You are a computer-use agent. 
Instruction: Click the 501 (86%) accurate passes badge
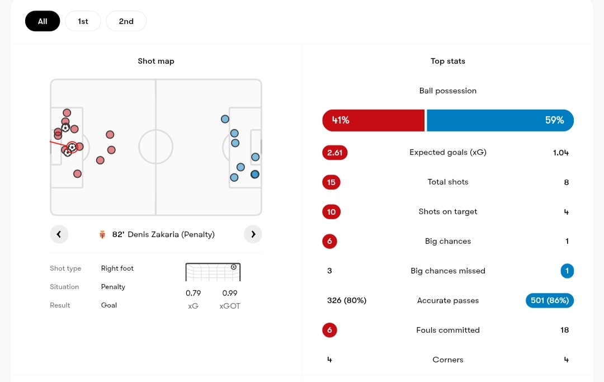549,300
